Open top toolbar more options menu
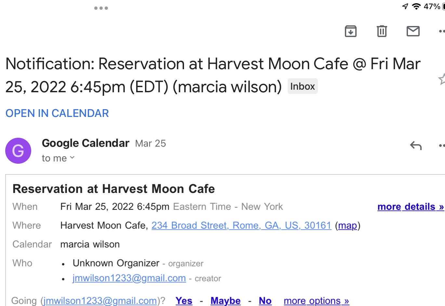Image resolution: width=445 pixels, height=306 pixels. (441, 31)
